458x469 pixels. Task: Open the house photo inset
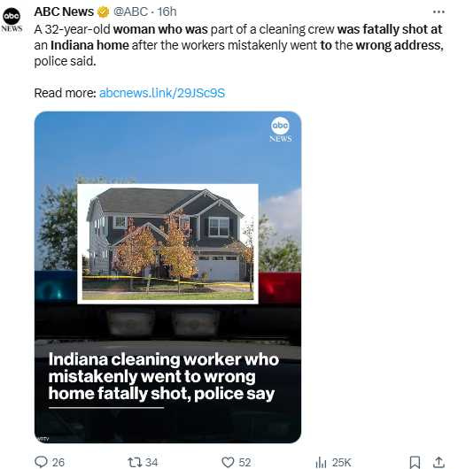point(167,243)
